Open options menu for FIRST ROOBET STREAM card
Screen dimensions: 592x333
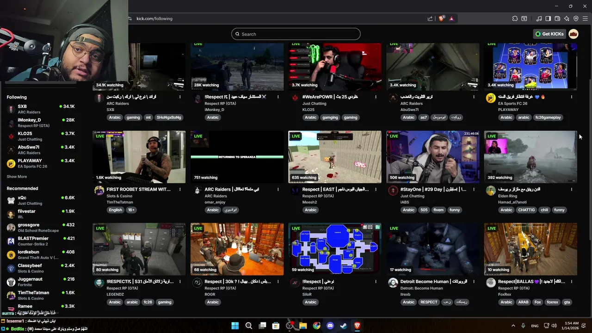point(180,190)
